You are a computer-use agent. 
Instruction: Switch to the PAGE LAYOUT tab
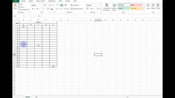41,1
